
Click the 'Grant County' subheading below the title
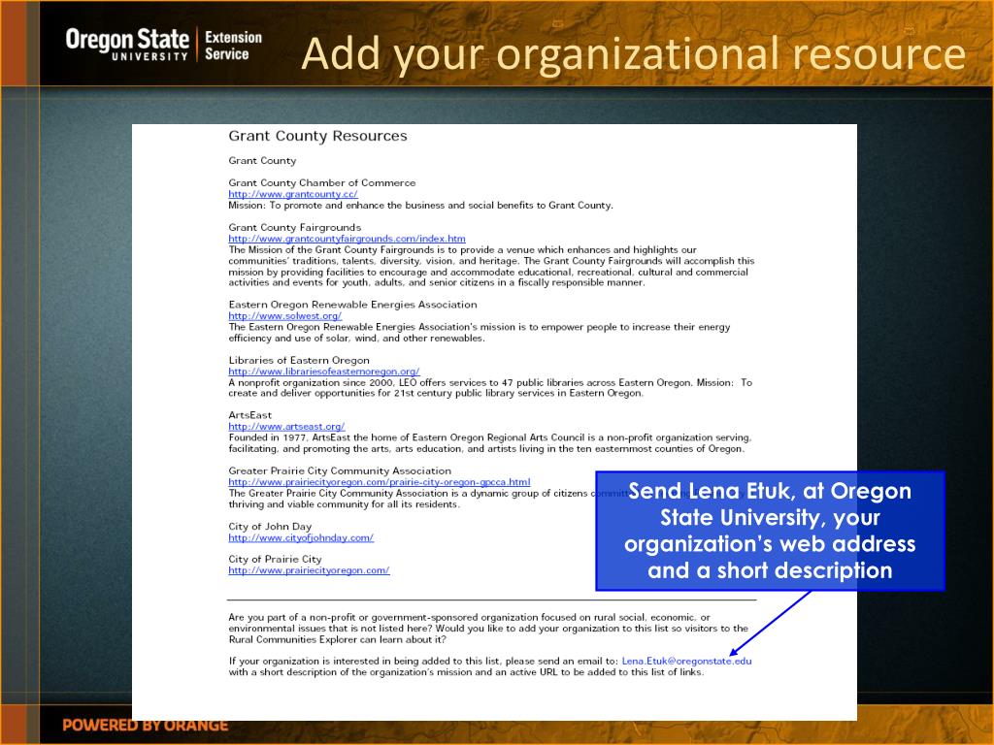[262, 161]
